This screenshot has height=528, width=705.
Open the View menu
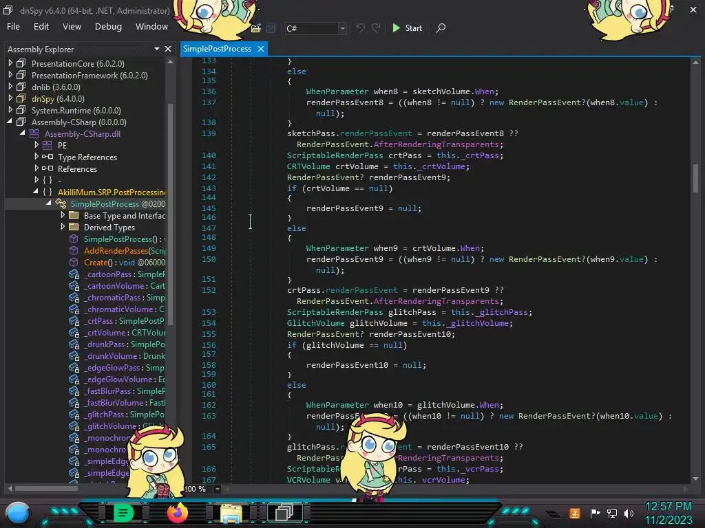point(72,27)
